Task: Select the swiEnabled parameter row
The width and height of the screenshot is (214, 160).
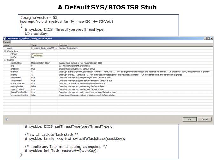Action: (x=15, y=77)
